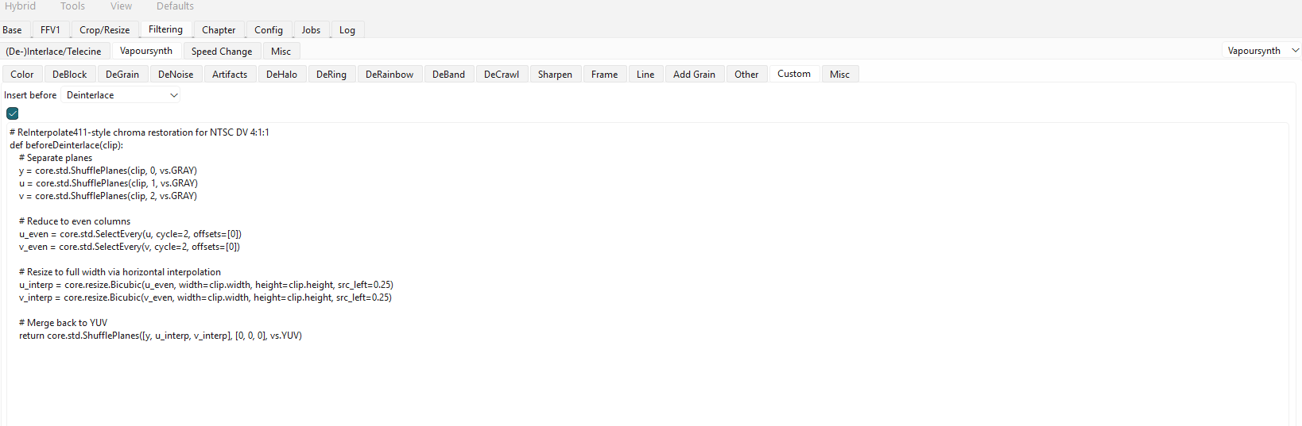The height and width of the screenshot is (426, 1302).
Task: Uncheck the custom script enable checkbox
Action: 13,113
